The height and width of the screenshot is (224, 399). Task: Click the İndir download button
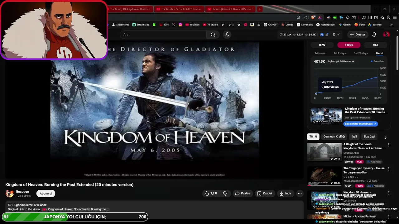[285, 194]
